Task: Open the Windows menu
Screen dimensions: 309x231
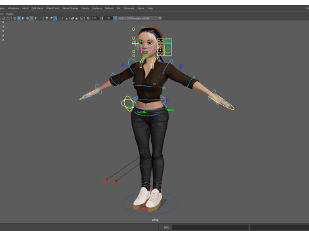Action: (x=13, y=8)
